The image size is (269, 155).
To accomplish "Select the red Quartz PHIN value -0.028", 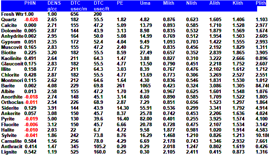I will [x=31, y=19].
